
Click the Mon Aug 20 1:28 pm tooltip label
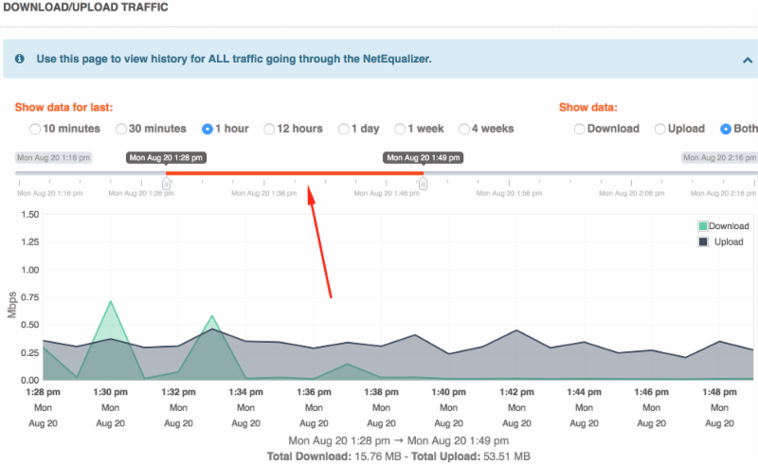[x=167, y=157]
